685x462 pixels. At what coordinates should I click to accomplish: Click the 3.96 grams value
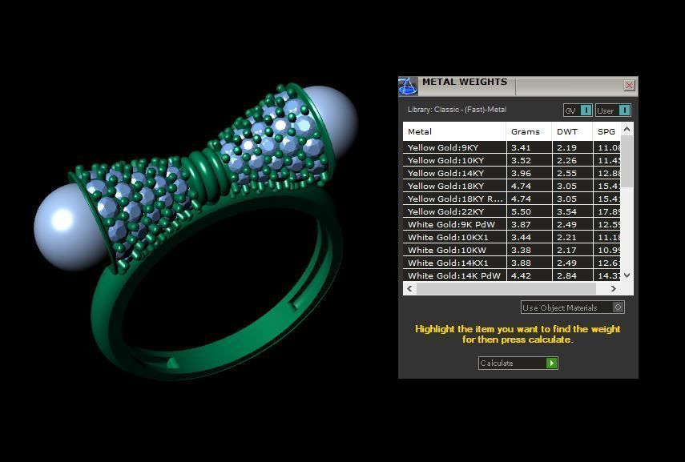pos(522,174)
